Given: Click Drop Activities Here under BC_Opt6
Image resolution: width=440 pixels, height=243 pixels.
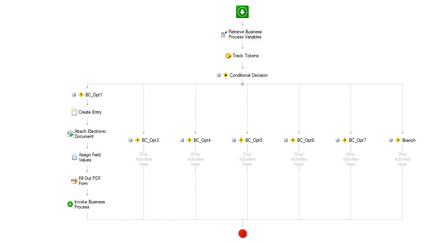Looking at the screenshot, I should pos(299,159).
